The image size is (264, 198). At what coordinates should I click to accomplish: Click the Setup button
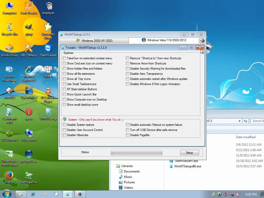coord(189,153)
